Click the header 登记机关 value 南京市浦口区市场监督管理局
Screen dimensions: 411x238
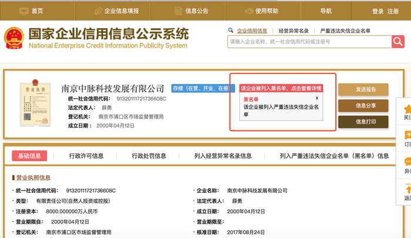[131, 116]
